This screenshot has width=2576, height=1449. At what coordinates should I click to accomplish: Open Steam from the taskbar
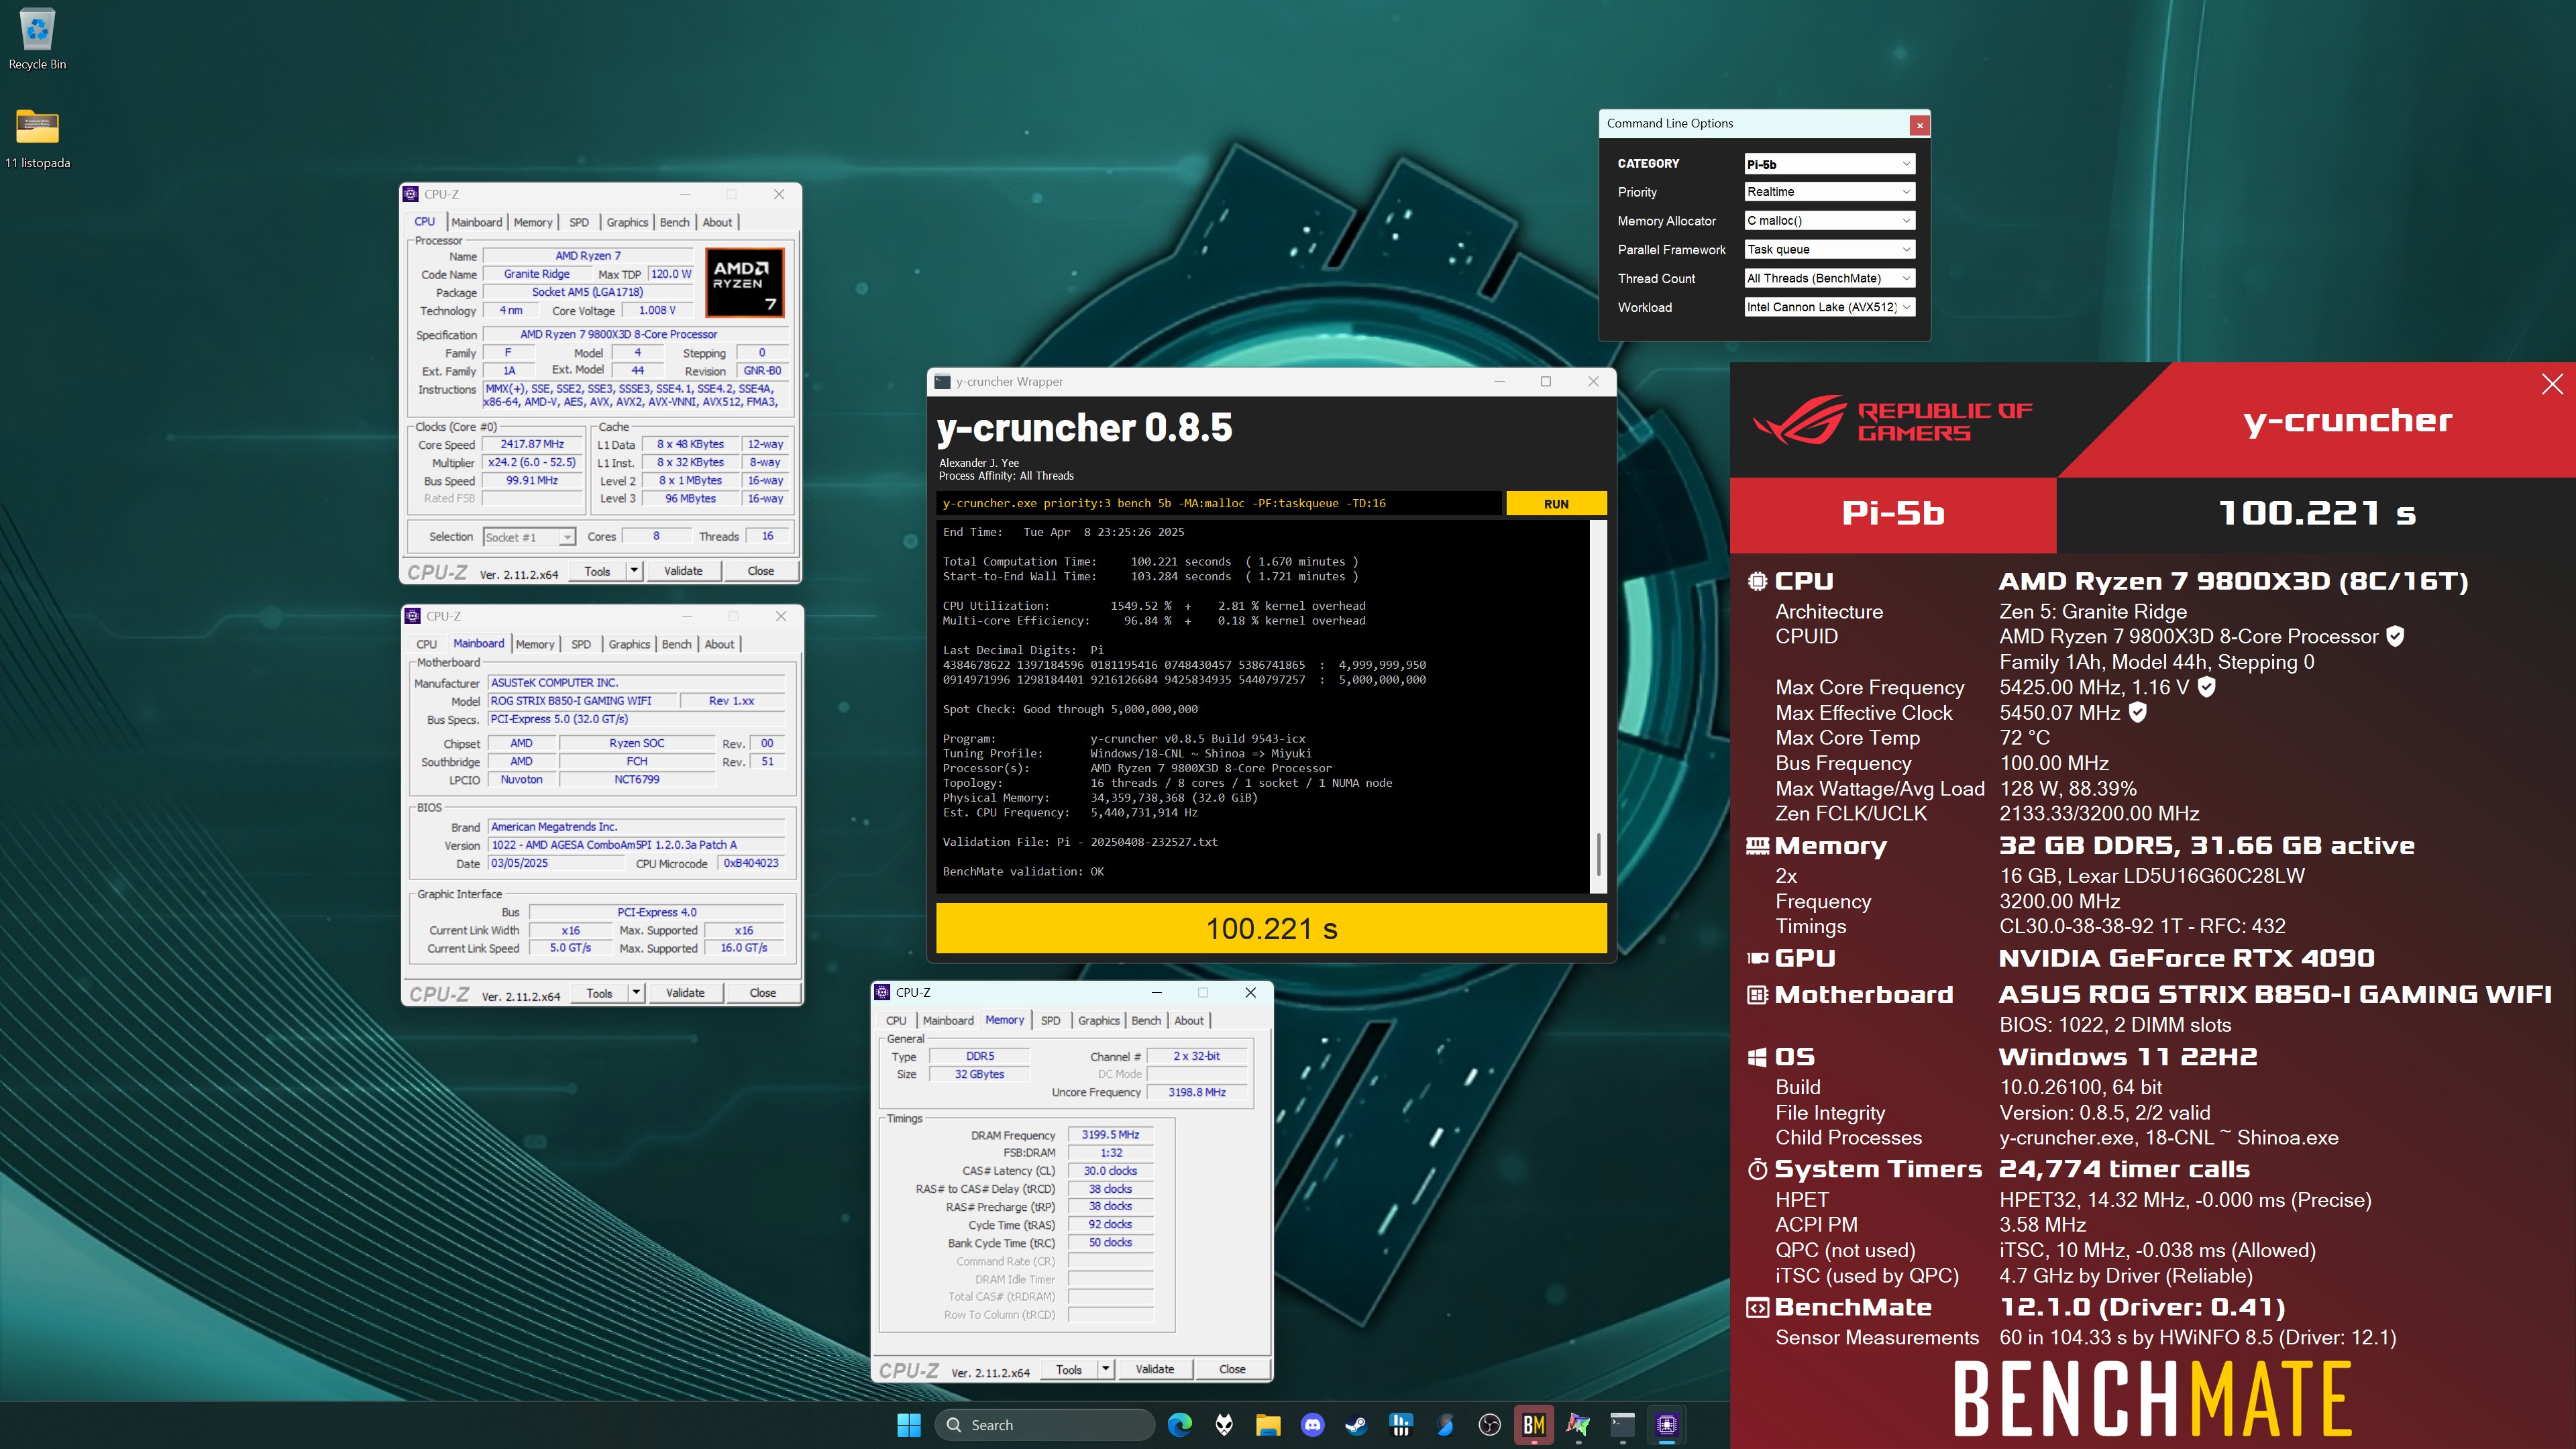pyautogui.click(x=1357, y=1425)
